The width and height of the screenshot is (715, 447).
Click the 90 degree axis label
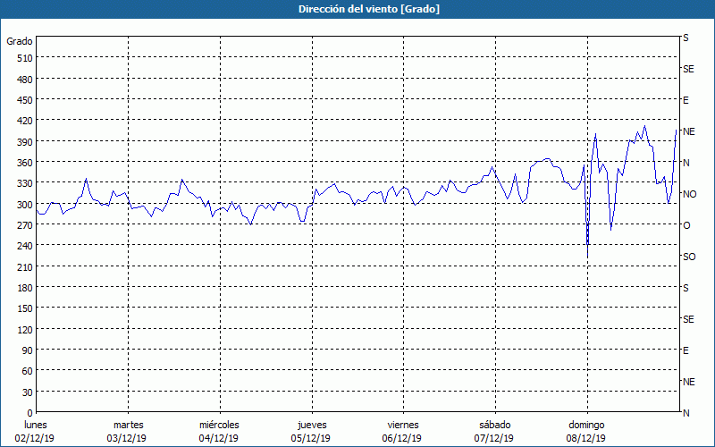[x=28, y=350]
